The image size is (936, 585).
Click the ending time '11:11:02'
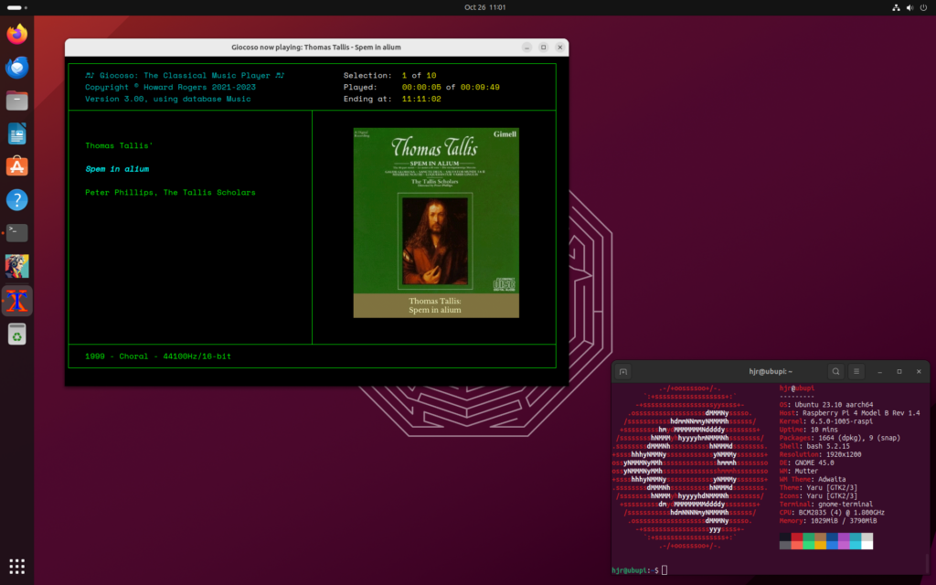pyautogui.click(x=421, y=99)
